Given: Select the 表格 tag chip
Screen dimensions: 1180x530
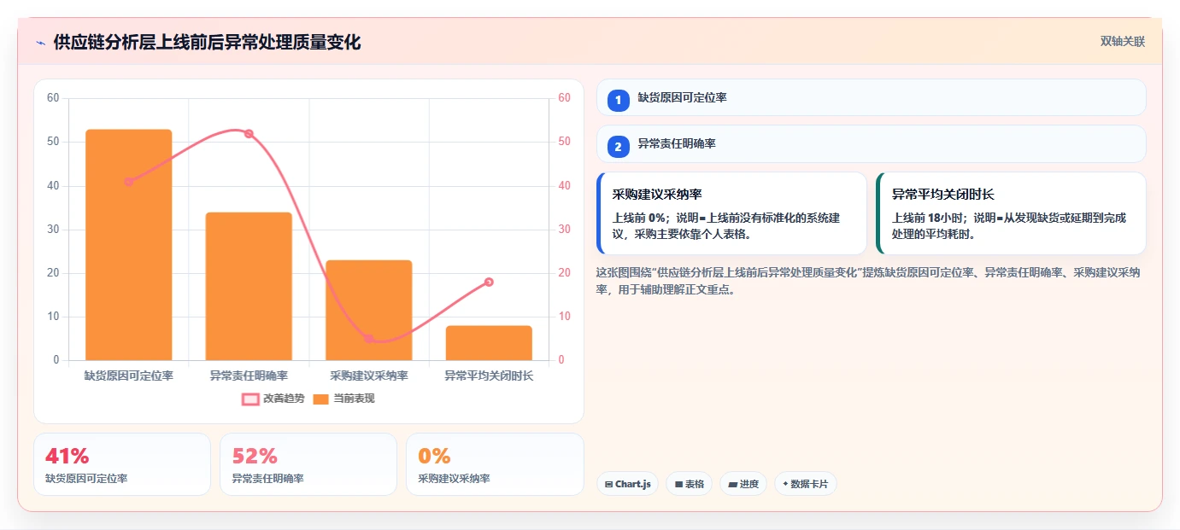Looking at the screenshot, I should 689,484.
